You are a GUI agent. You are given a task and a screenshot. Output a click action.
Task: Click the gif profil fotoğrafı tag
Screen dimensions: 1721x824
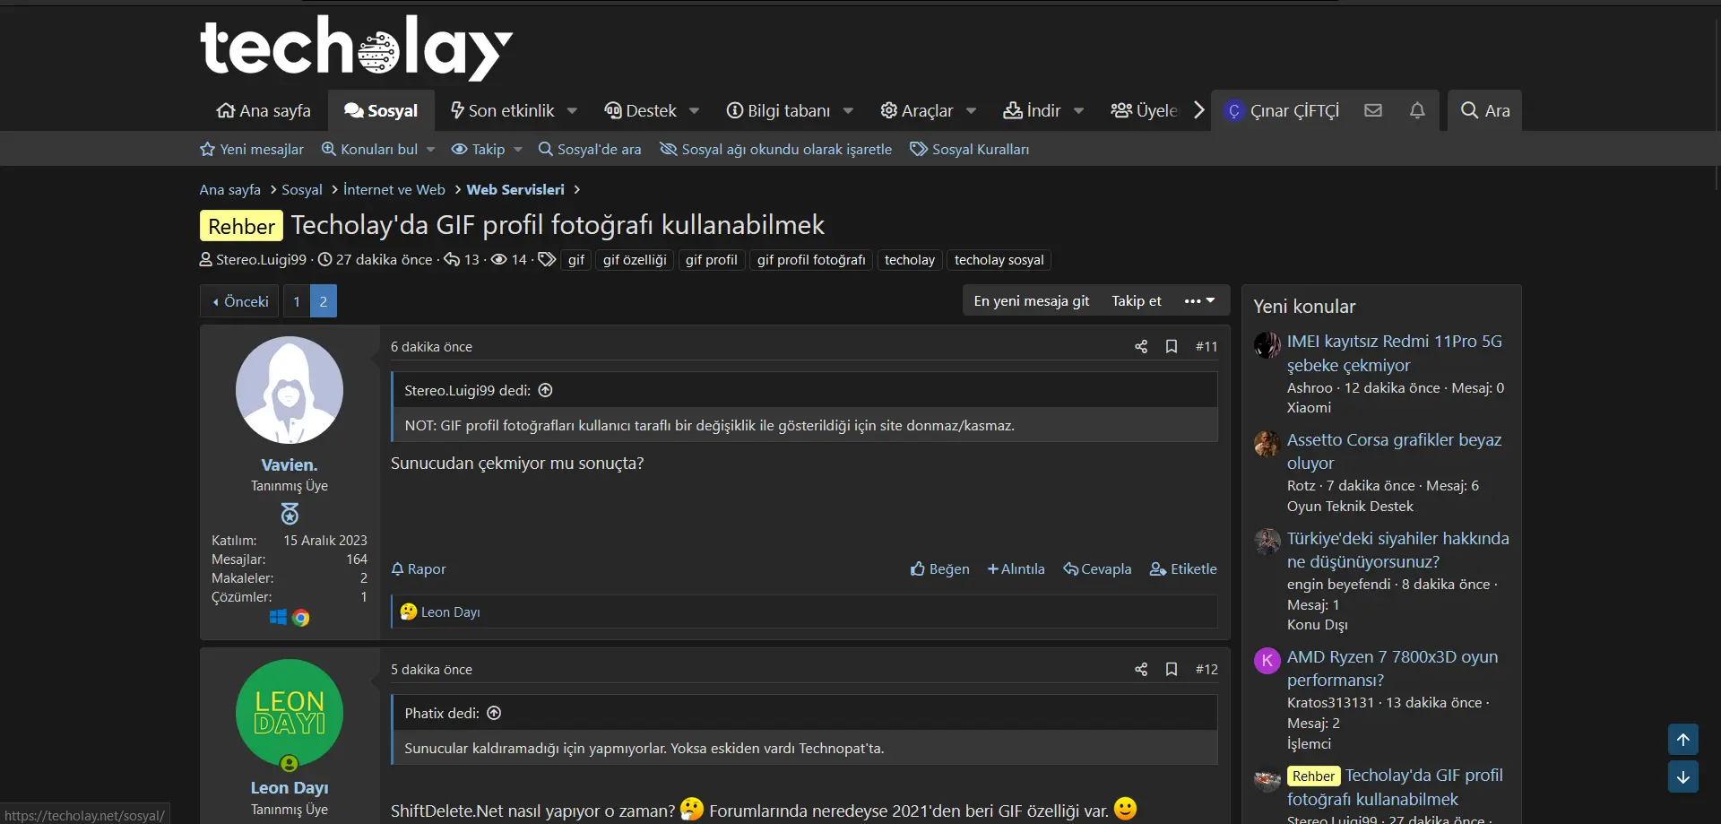point(811,260)
